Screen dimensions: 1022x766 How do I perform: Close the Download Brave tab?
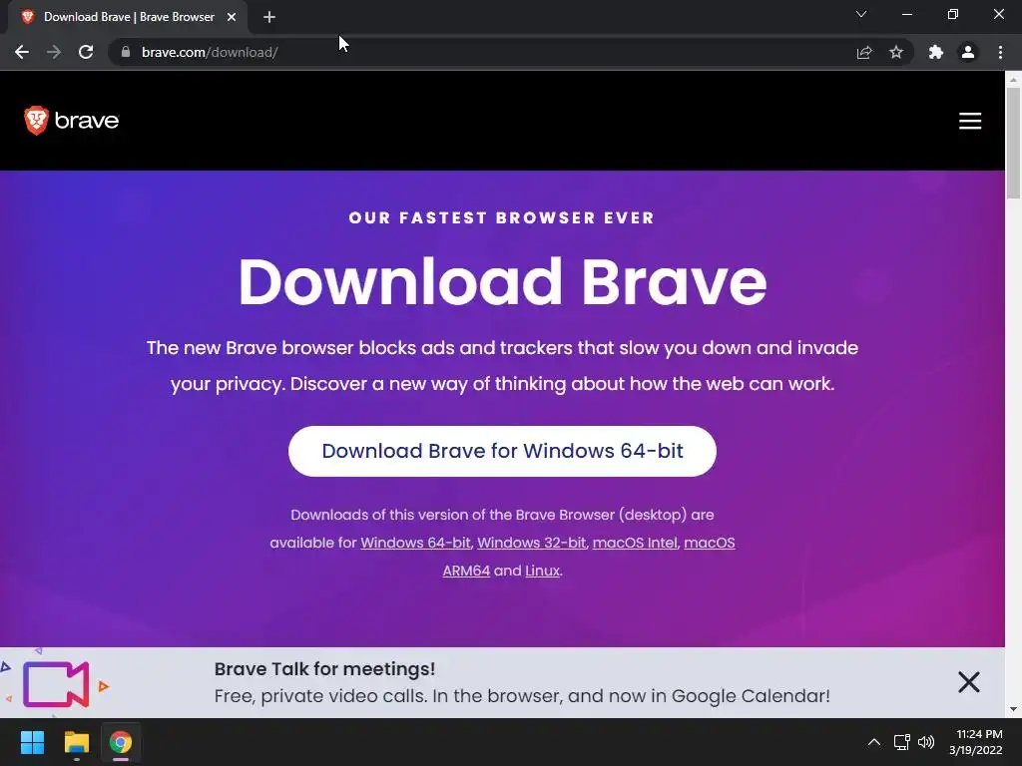coord(232,17)
